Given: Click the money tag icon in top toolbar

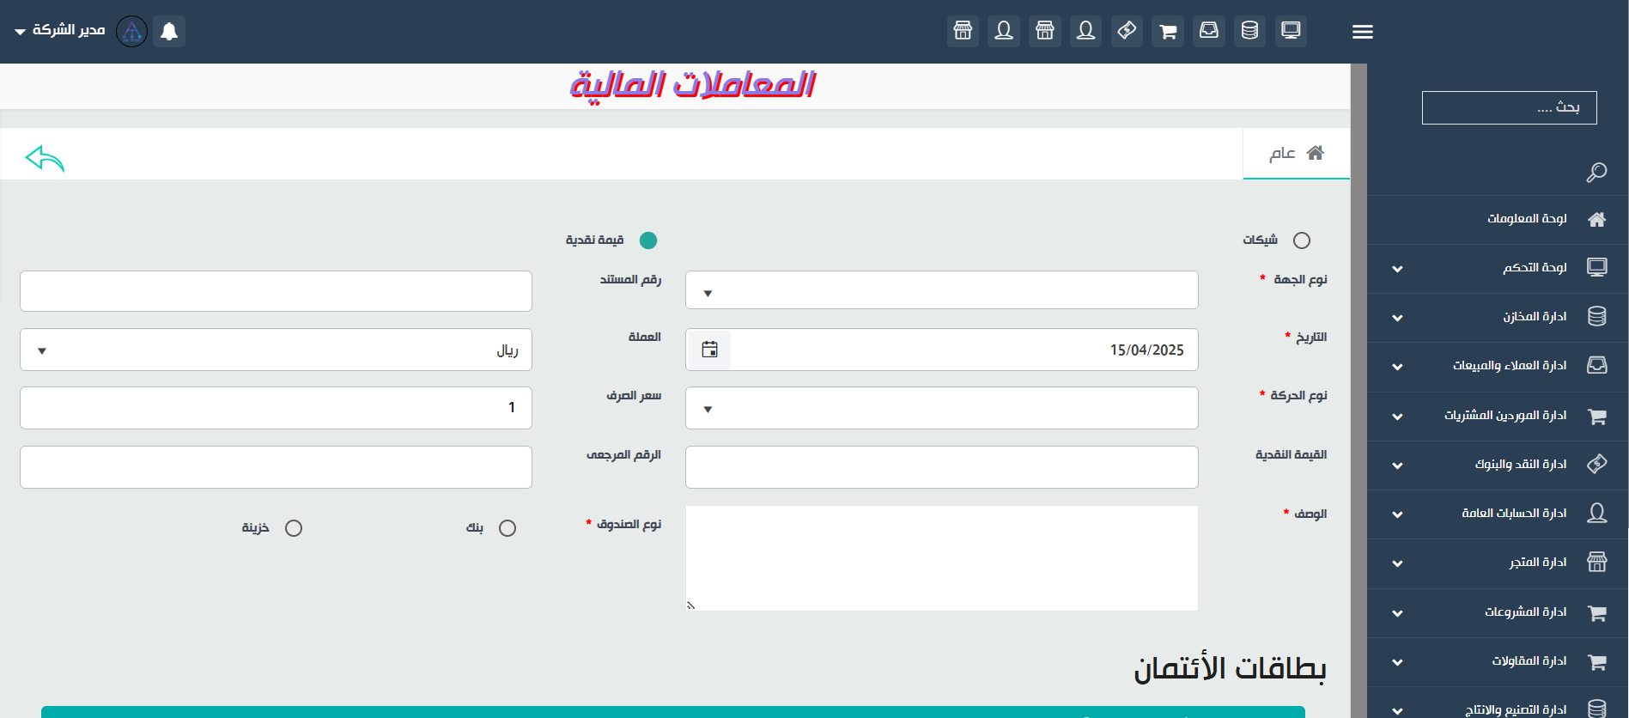Looking at the screenshot, I should (1127, 31).
